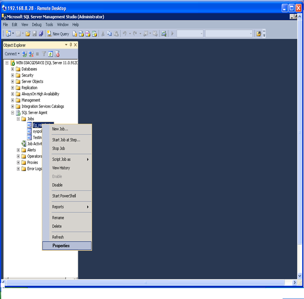Click the script delete icon in Object Explorer toolbar
Screen dimensions: 304x299
tap(57, 54)
